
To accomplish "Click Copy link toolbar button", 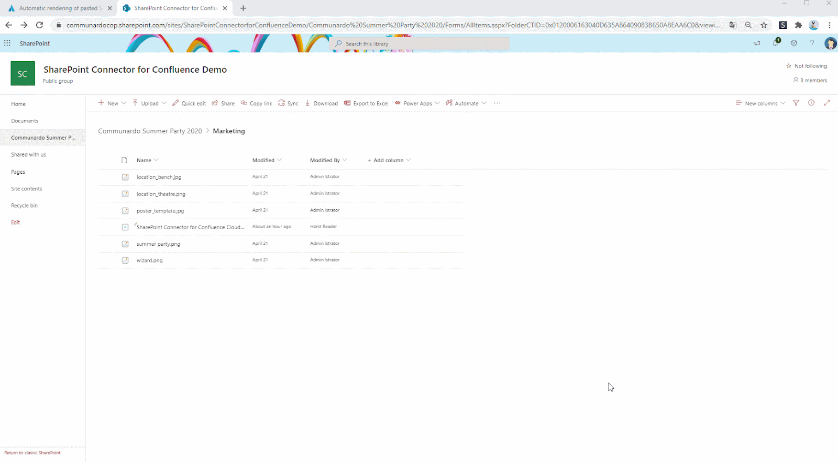I will (257, 103).
